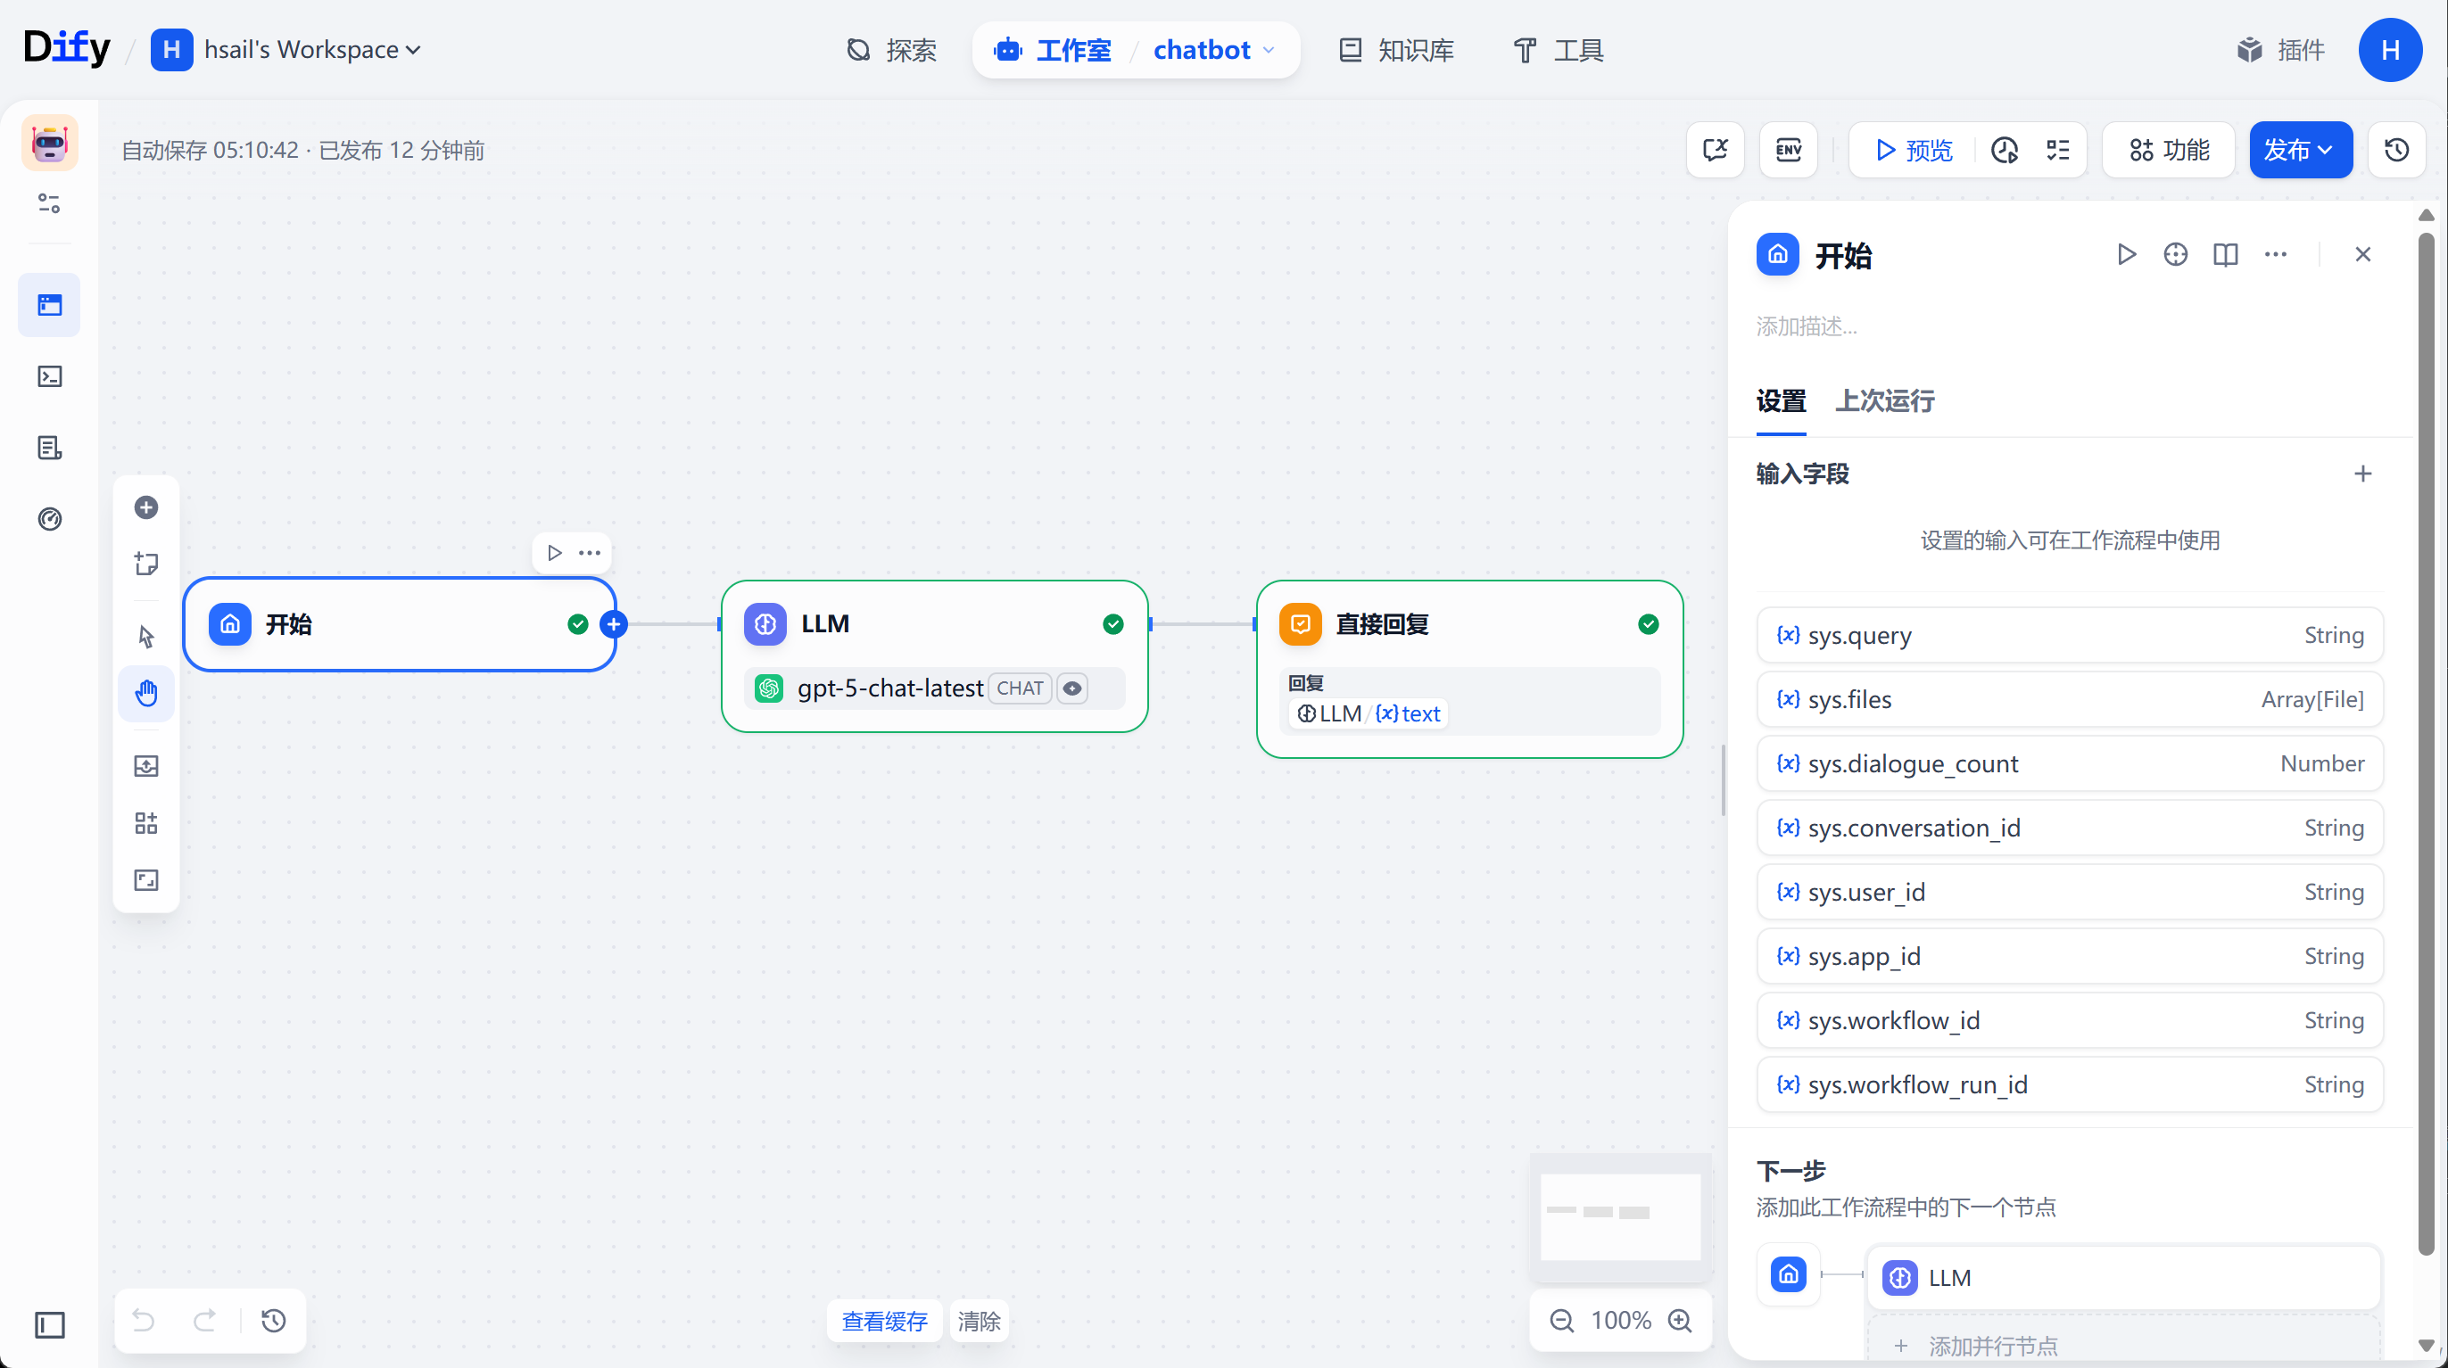Click the add note icon in canvas toolbar
Screen dimensions: 2448x1368
(146, 565)
